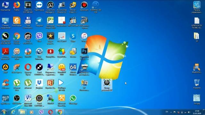Launch the Firefox desktop shortcut
The height and width of the screenshot is (115, 205).
[x=17, y=6]
